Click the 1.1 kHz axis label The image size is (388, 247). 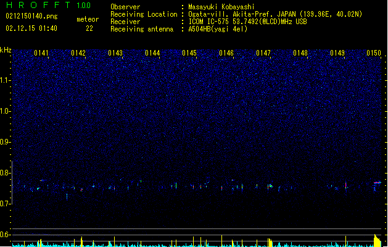[6, 80]
